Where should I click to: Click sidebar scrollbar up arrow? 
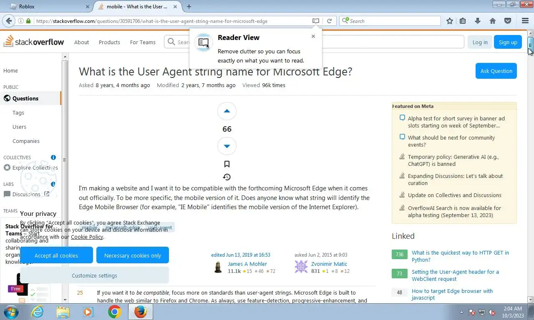[65, 56]
